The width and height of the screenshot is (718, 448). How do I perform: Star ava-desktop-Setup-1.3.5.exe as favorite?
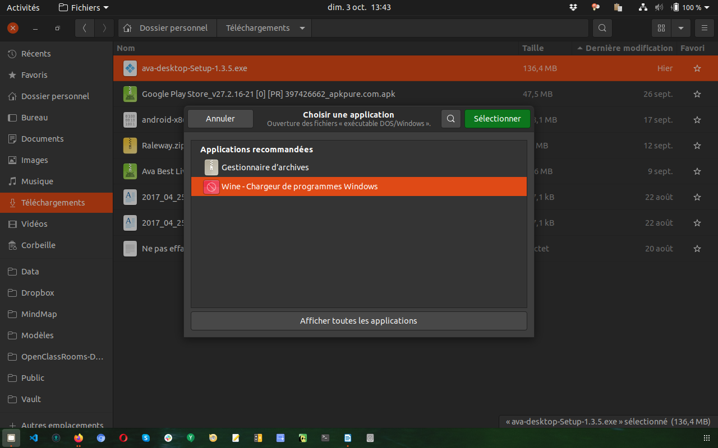[697, 68]
